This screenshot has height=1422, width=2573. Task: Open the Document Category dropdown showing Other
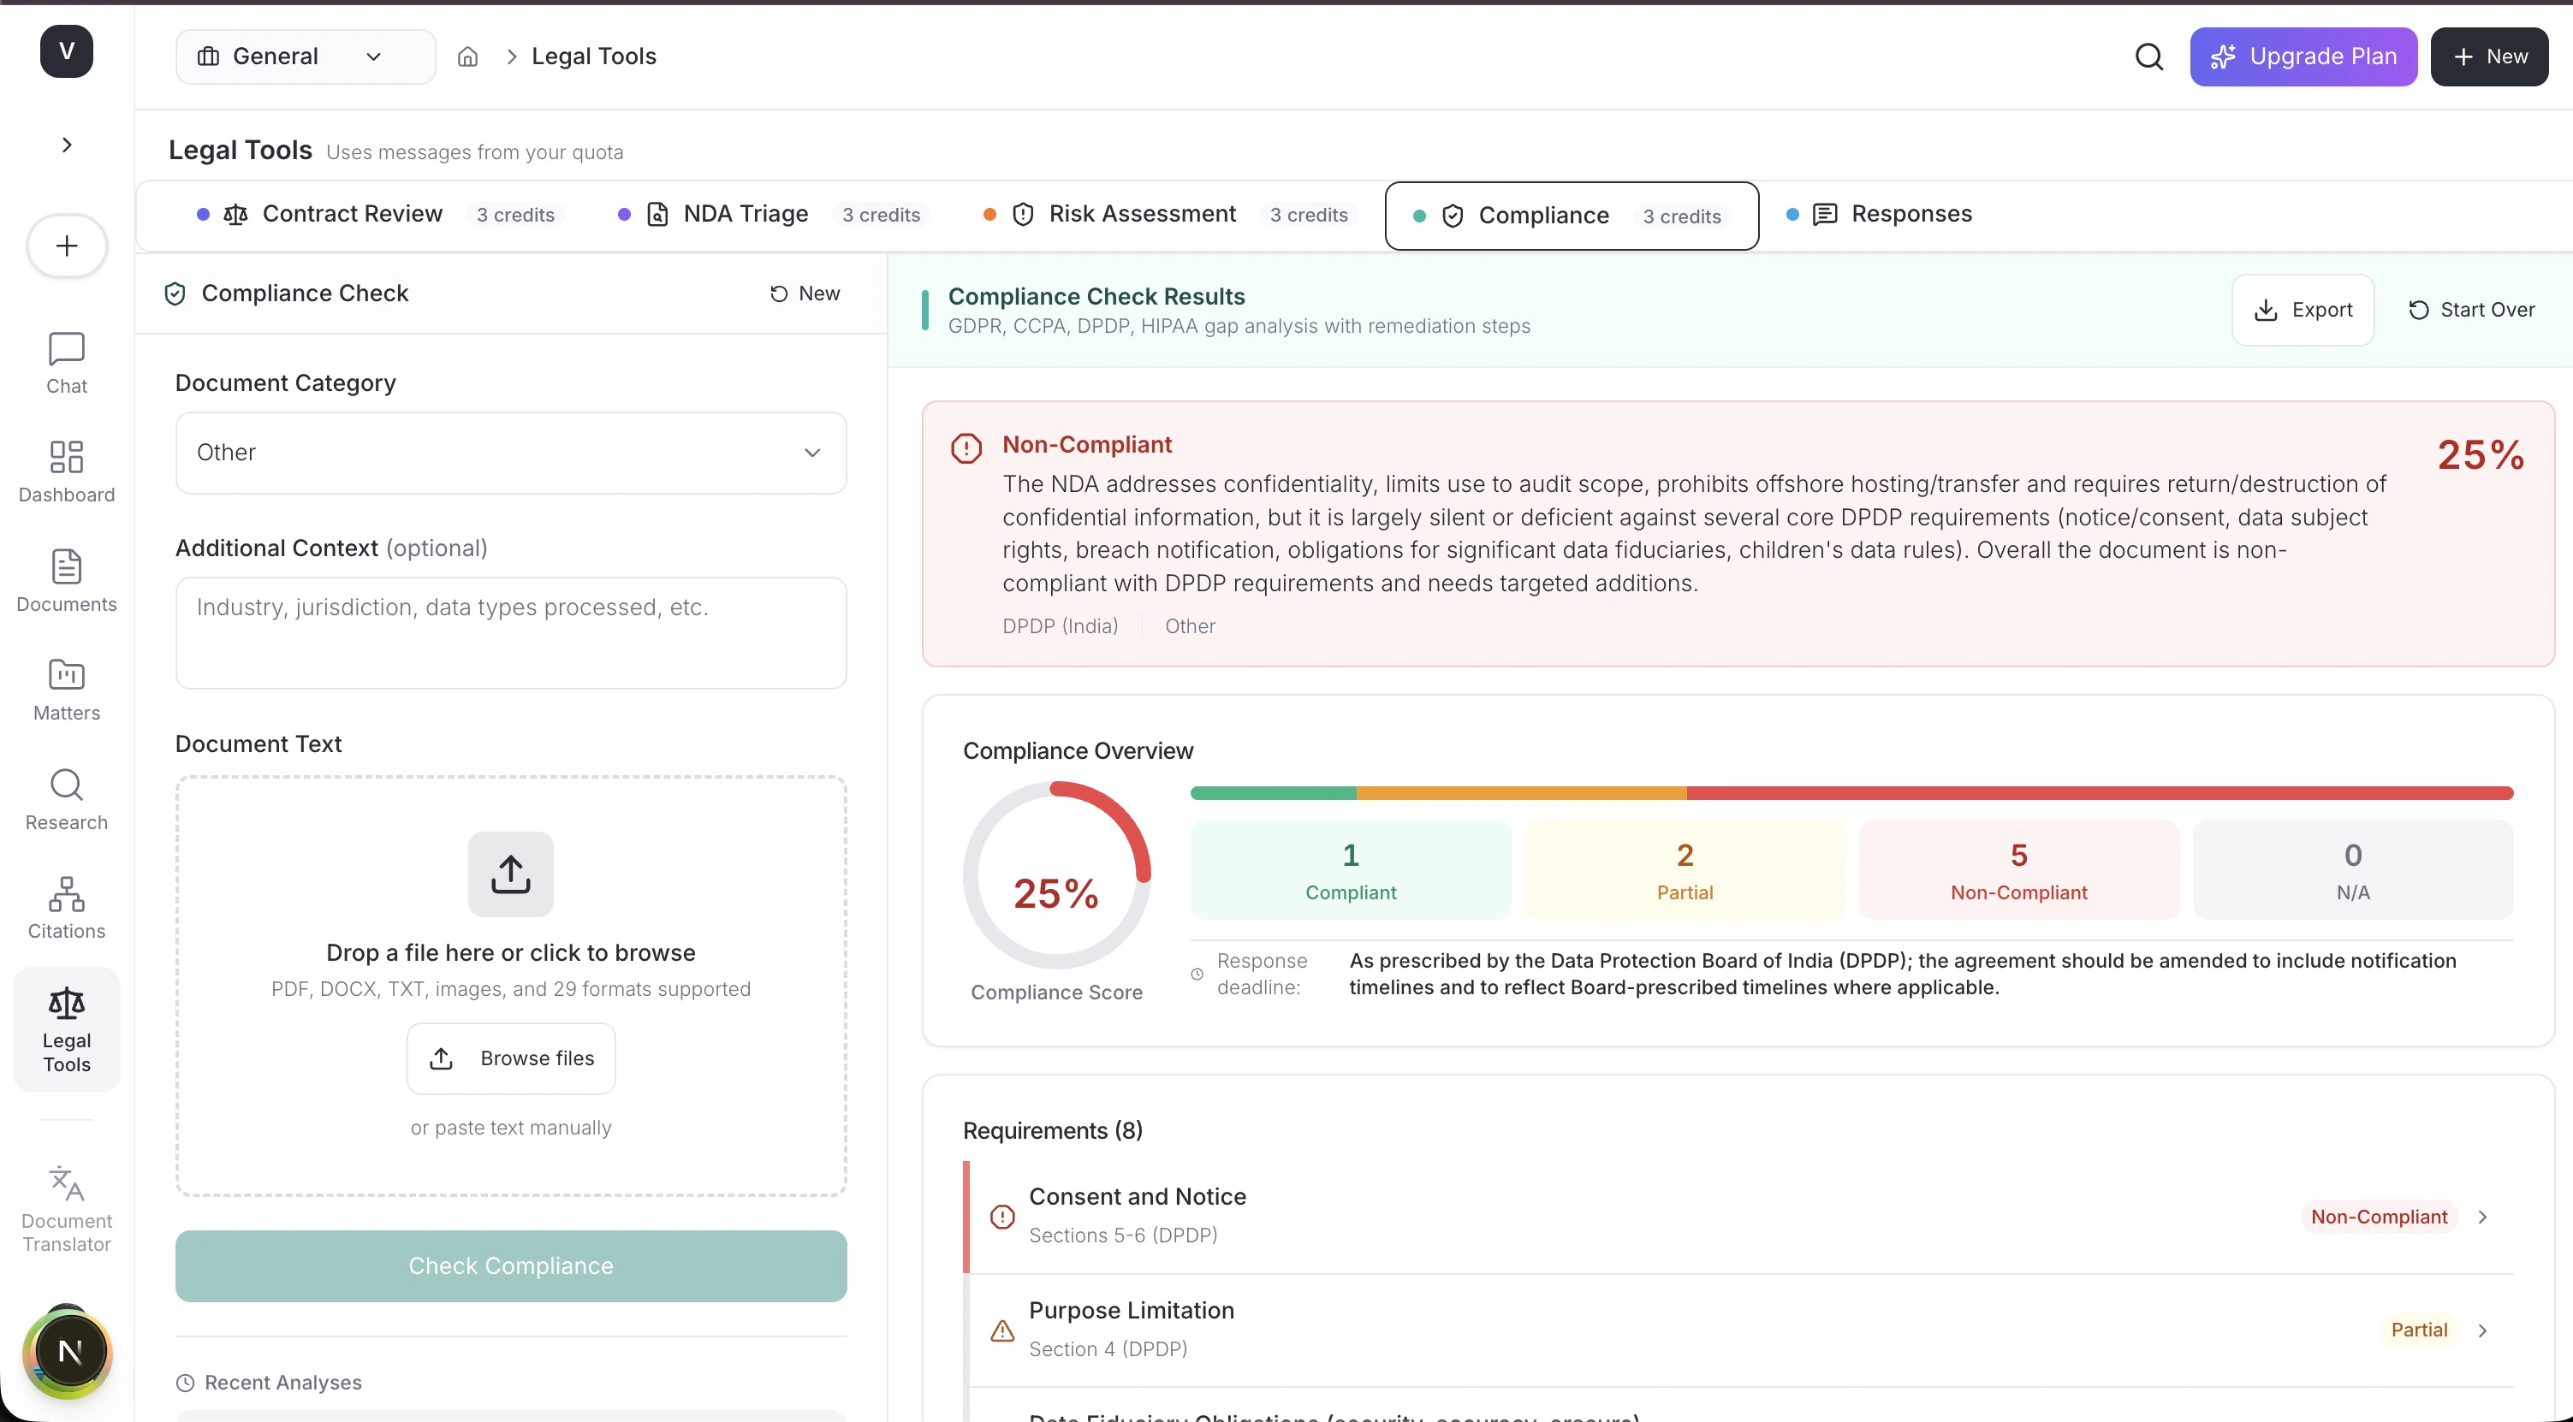(511, 453)
